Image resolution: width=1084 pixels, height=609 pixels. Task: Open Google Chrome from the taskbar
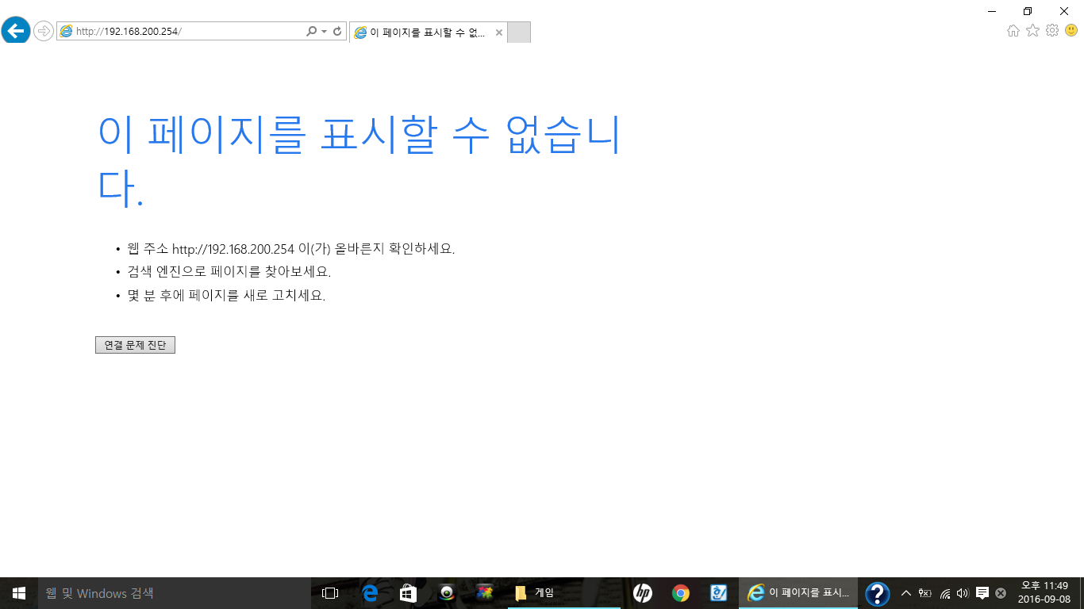tap(680, 593)
